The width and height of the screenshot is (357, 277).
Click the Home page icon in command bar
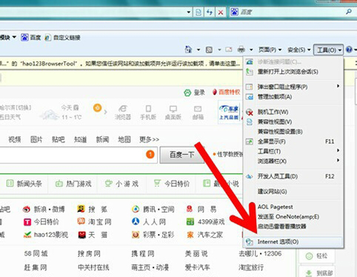(188, 49)
